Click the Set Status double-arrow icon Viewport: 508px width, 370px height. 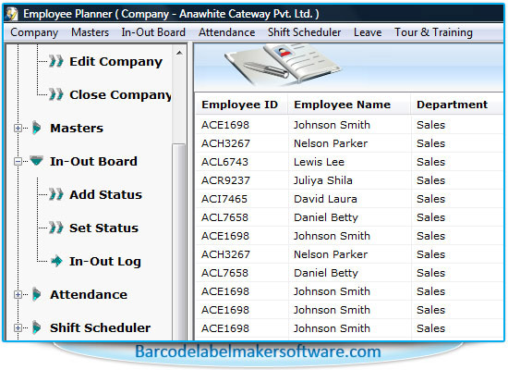(x=56, y=228)
